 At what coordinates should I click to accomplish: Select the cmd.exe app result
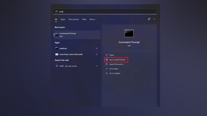pyautogui.click(x=77, y=48)
